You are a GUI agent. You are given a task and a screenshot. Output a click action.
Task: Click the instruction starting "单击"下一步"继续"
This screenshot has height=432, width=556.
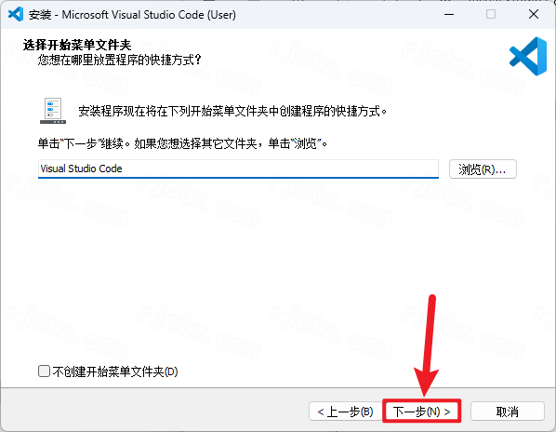182,143
